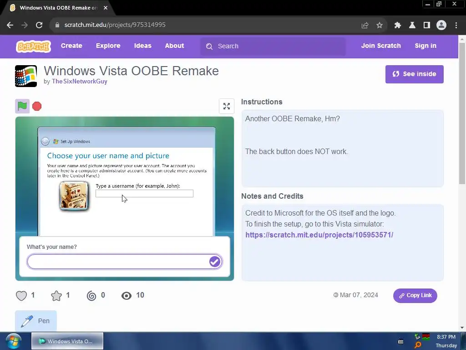466x350 pixels.
Task: Click the What's your name answer field
Action: click(x=125, y=262)
